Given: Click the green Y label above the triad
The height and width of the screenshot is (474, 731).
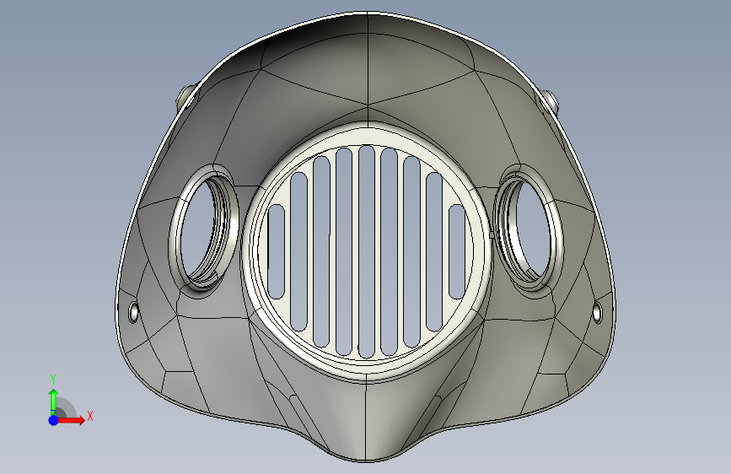Looking at the screenshot, I should [53, 380].
